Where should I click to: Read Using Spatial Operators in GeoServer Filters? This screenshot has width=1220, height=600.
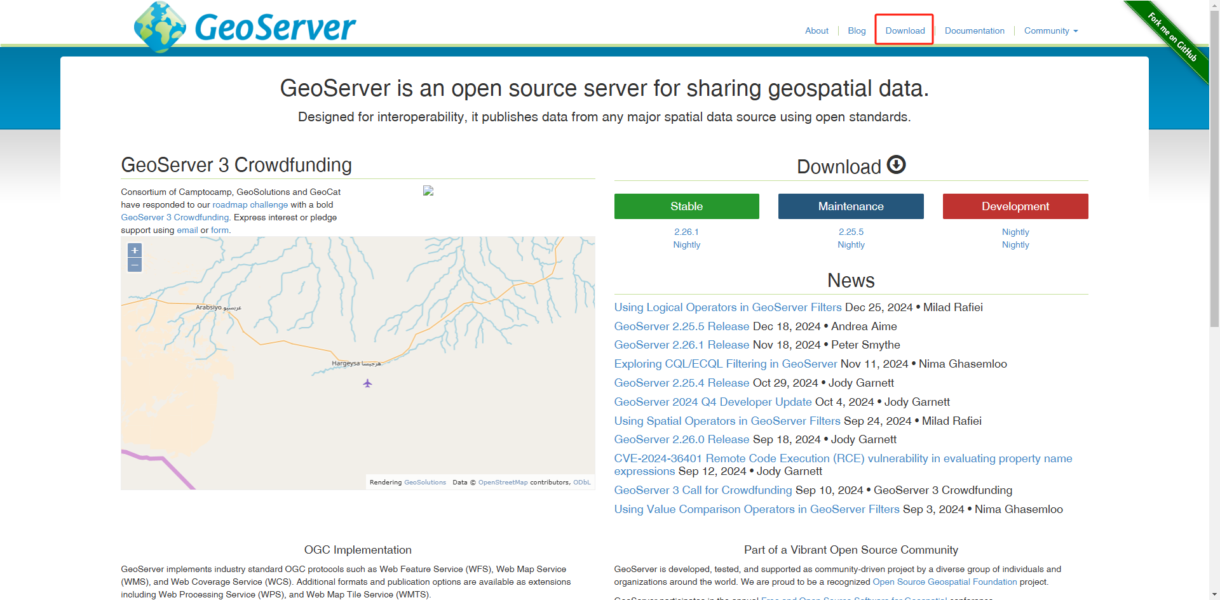tap(727, 421)
